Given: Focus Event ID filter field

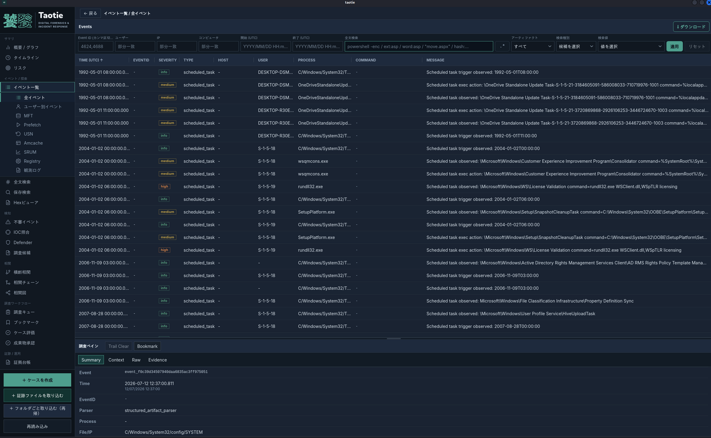Looking at the screenshot, I should (x=96, y=46).
